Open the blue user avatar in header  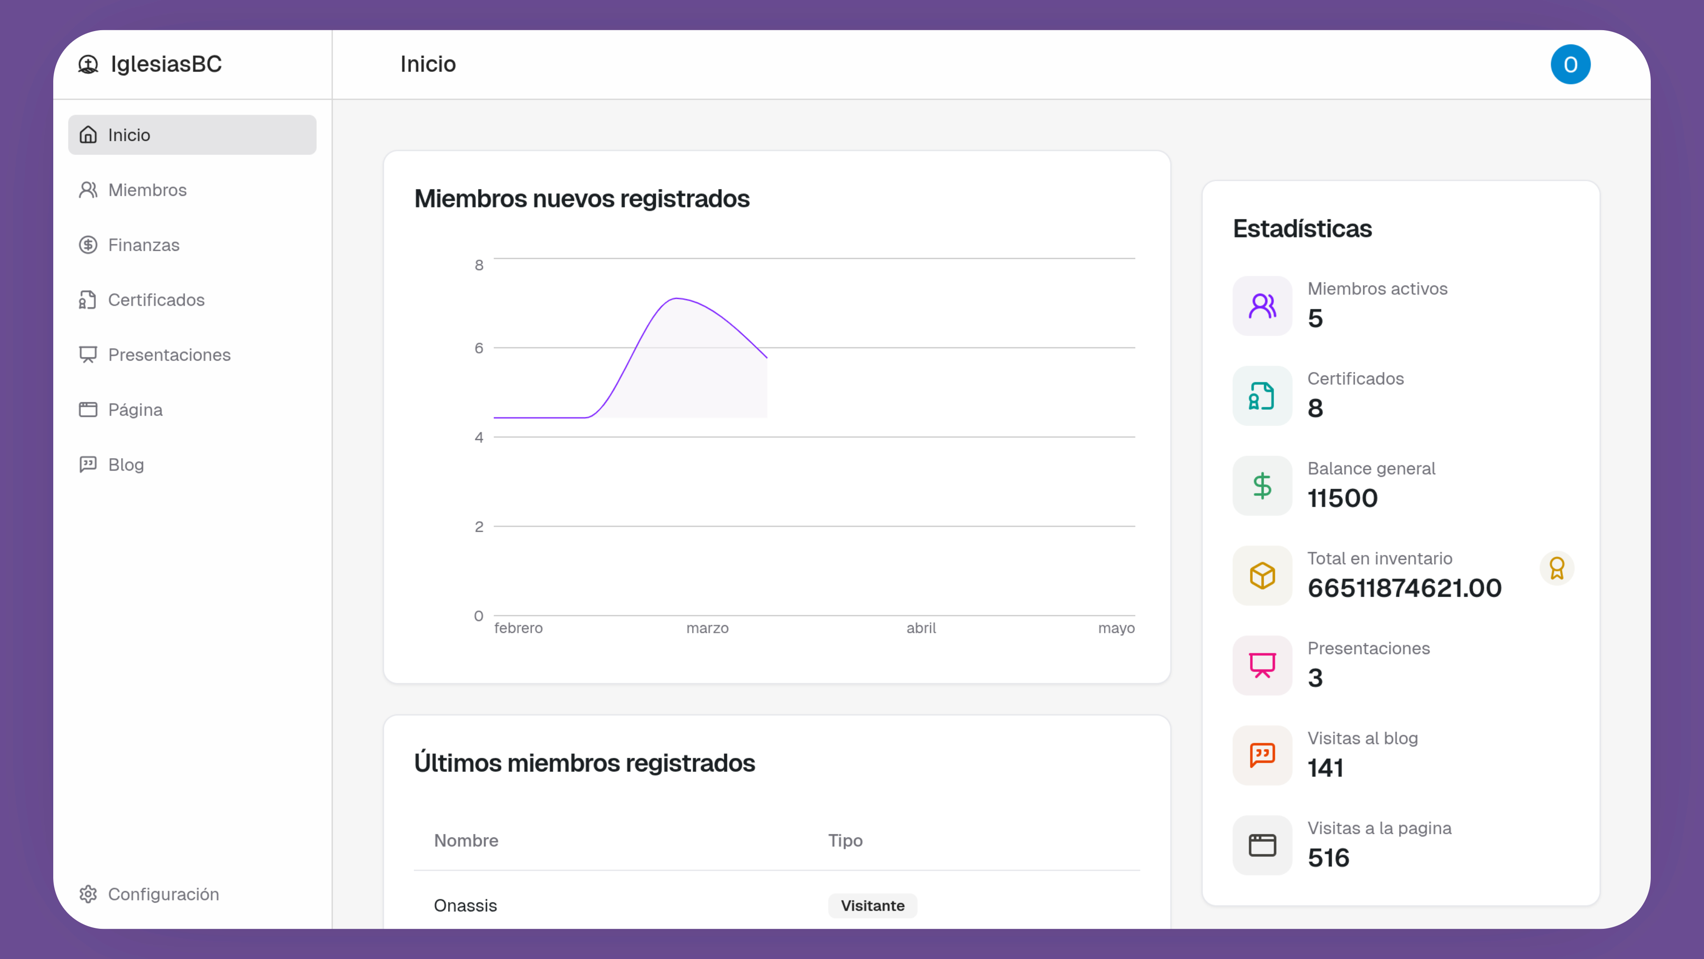click(x=1570, y=64)
